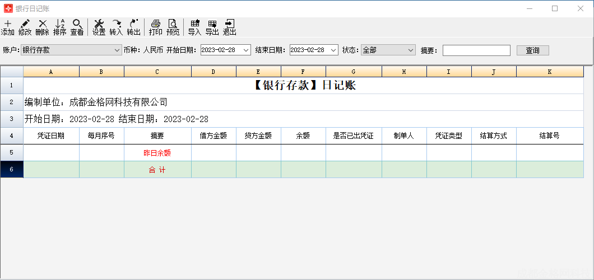Select highlighted row header 6
This screenshot has height=280, width=594.
(x=12, y=169)
